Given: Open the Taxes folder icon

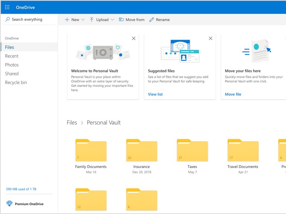Looking at the screenshot, I should click(192, 150).
